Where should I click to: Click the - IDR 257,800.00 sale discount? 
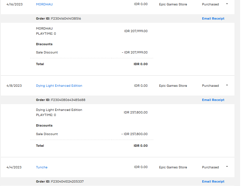[x=134, y=134]
